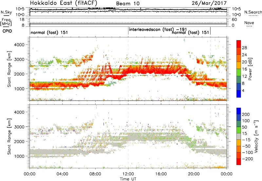Click the green segment of power color bar
Screen dimensions: 262x181
(239, 73)
